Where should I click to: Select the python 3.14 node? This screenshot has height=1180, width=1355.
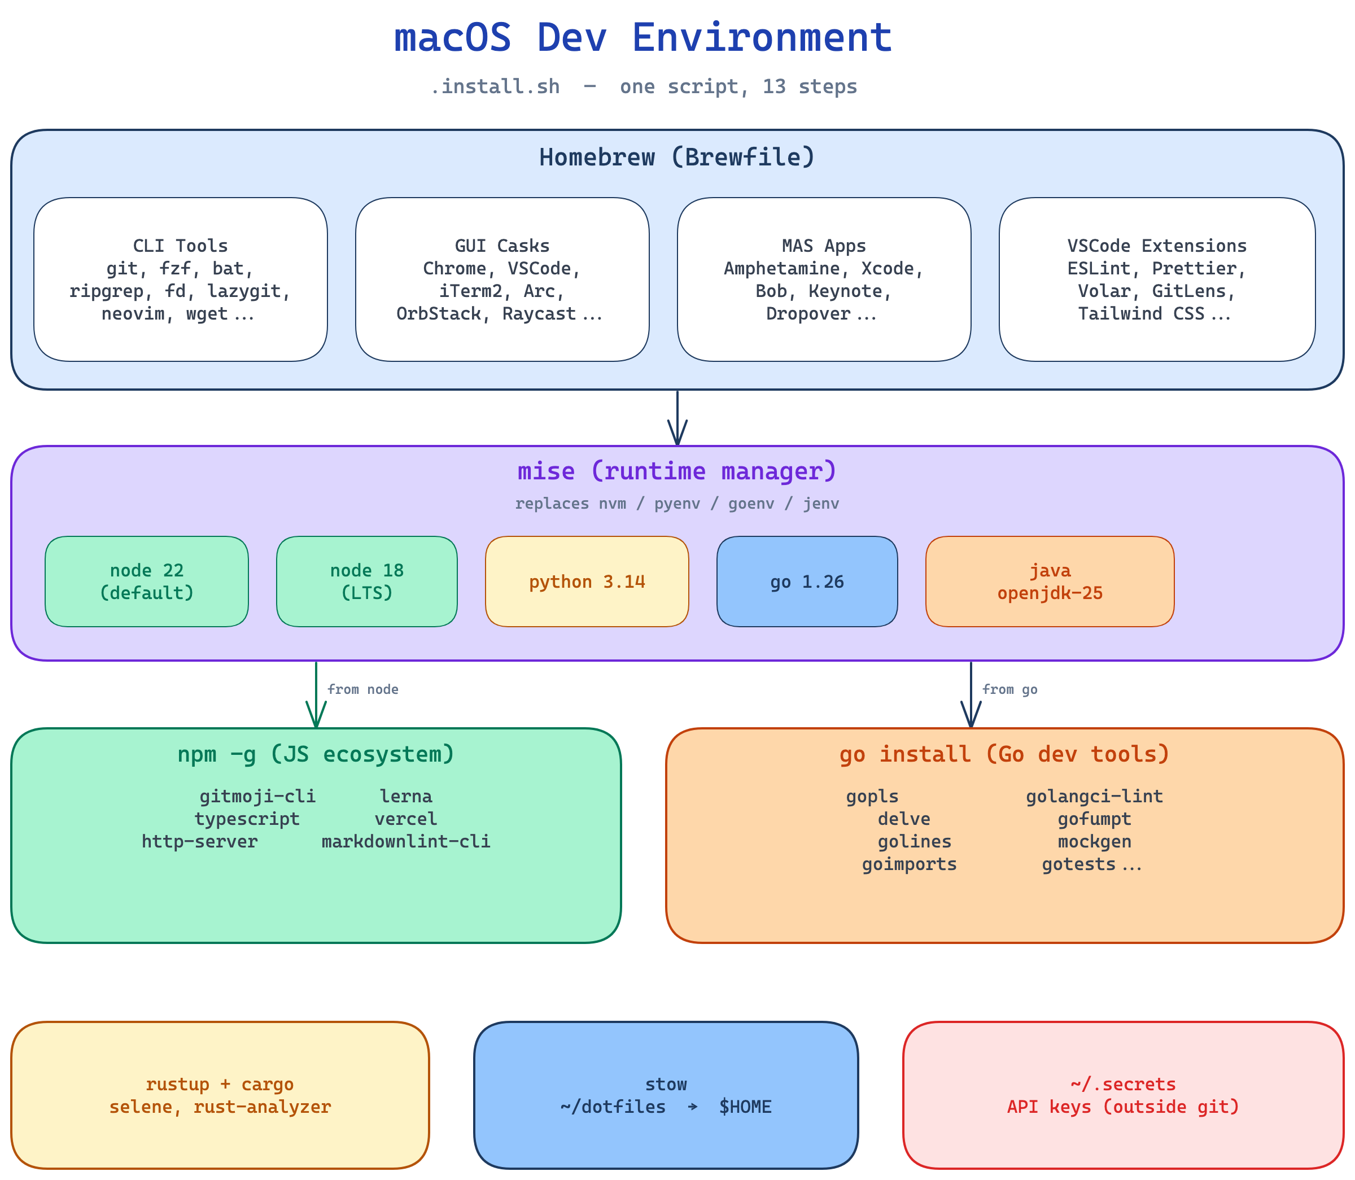(587, 582)
